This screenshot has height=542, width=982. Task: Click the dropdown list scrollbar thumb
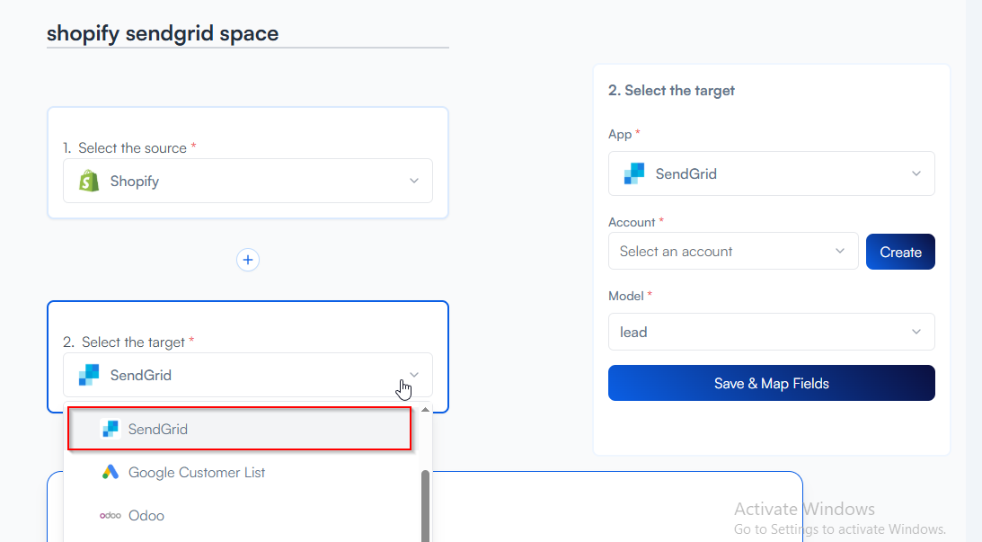point(425,503)
